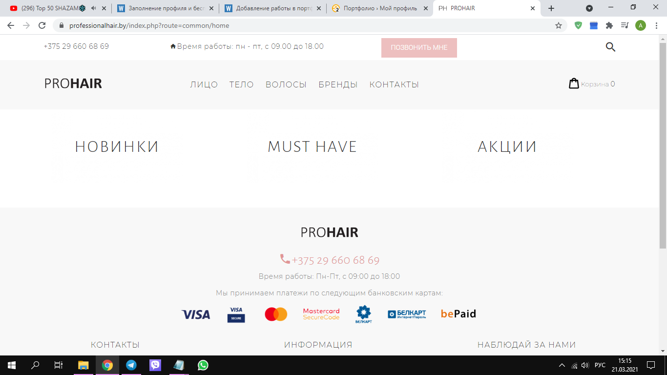Image resolution: width=667 pixels, height=375 pixels.
Task: Click the page vertical scrollbar thumb
Action: [663, 146]
